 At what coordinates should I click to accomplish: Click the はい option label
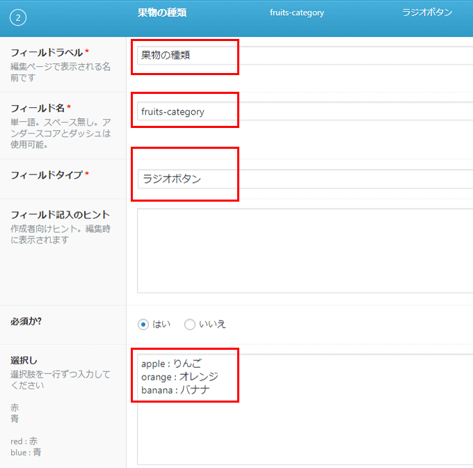point(161,324)
